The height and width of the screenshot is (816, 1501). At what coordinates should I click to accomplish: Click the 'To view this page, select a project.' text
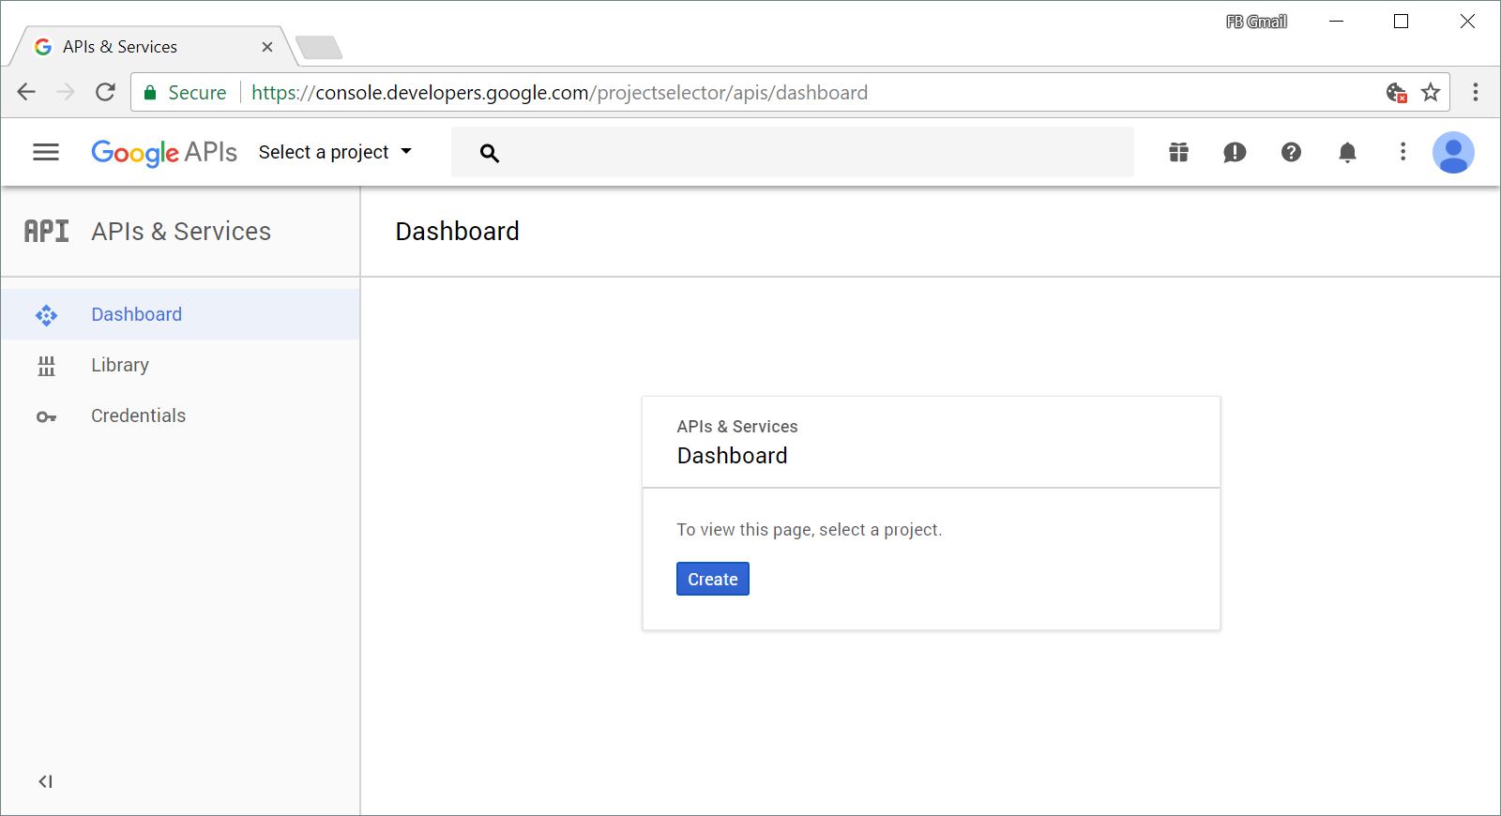(809, 530)
